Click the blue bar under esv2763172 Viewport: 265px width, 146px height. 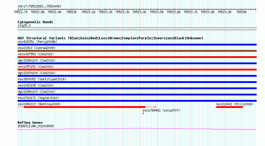[x=137, y=101]
